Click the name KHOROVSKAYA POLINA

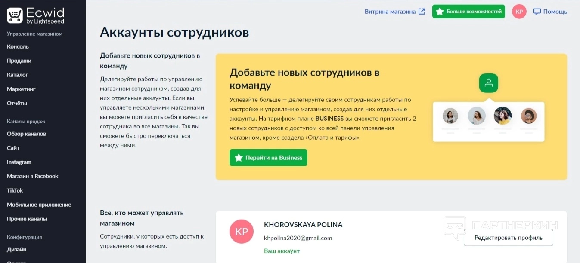(303, 225)
